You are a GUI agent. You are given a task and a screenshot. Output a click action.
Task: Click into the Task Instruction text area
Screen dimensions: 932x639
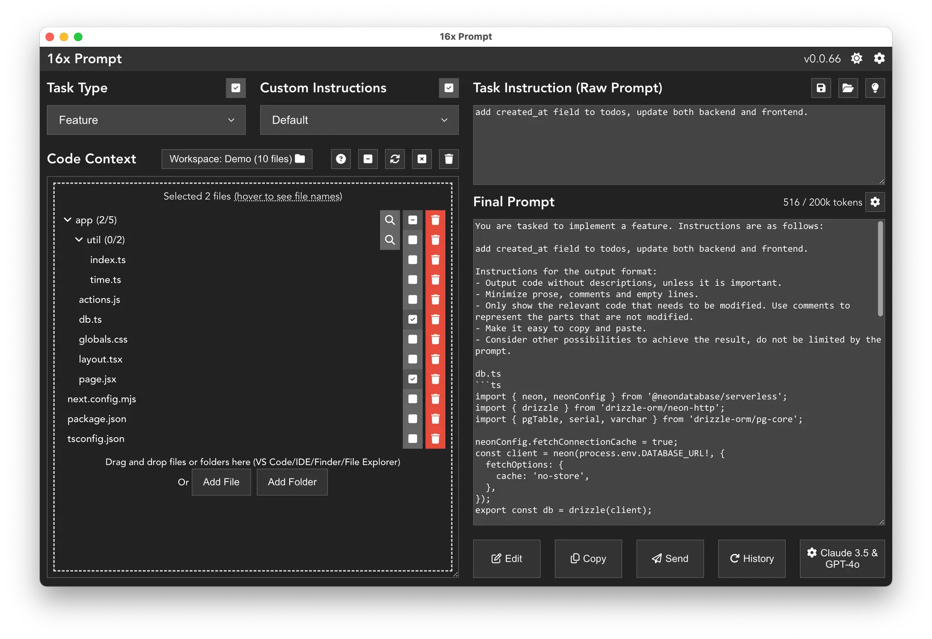pos(679,145)
